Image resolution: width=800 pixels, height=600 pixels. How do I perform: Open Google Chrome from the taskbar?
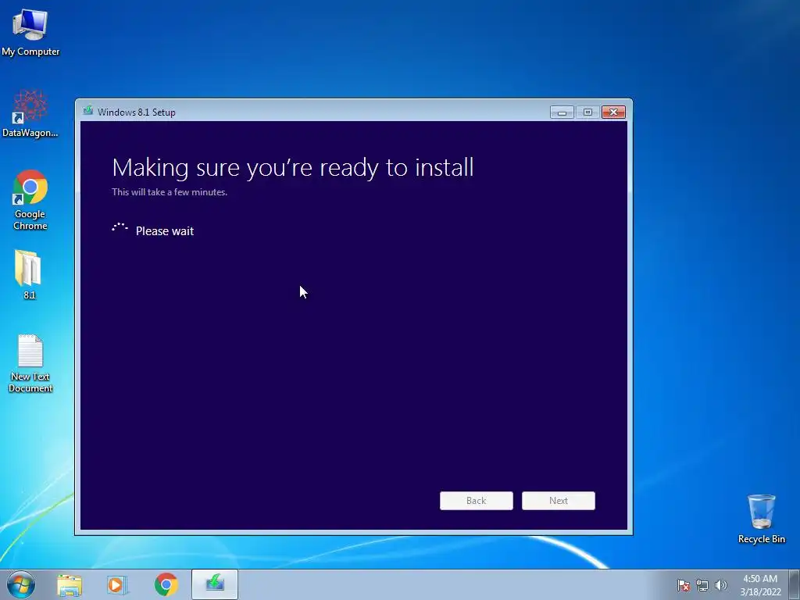click(166, 584)
